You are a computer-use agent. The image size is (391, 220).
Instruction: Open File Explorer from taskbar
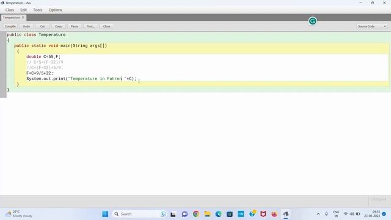(x=207, y=214)
